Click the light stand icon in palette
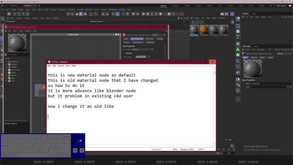The image size is (293, 165). point(238,91)
